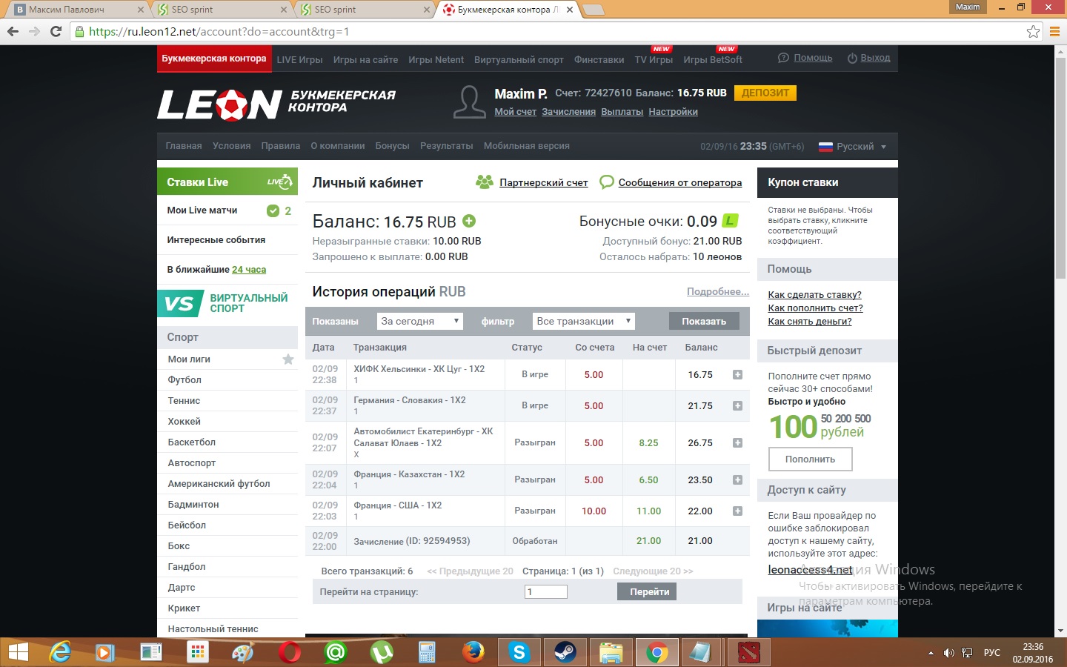Viewport: 1067px width, 667px height.
Task: Open Firefox from the taskbar
Action: (473, 652)
